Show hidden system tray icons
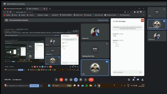The image size is (167, 94). [122, 86]
